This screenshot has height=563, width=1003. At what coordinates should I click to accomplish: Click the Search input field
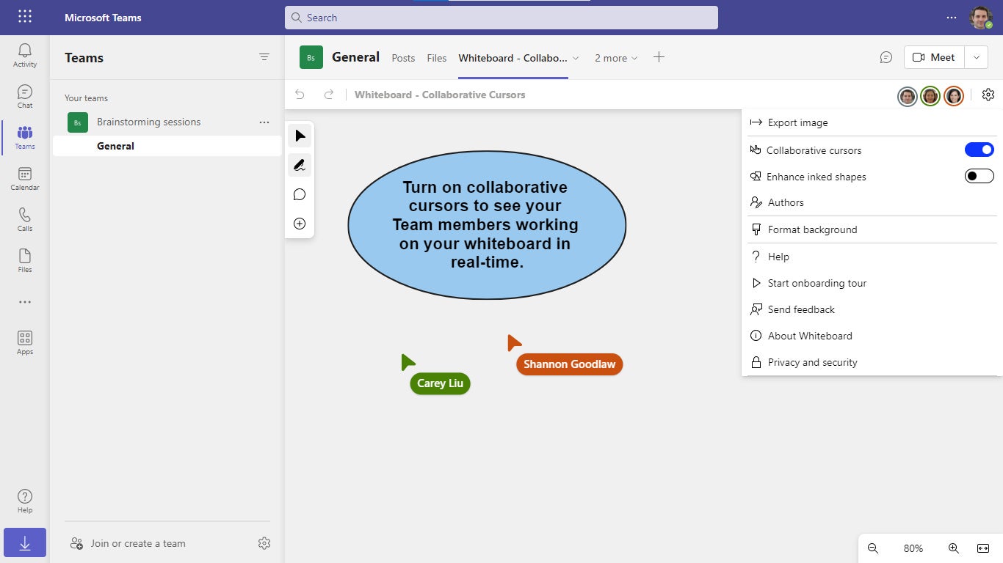point(501,18)
